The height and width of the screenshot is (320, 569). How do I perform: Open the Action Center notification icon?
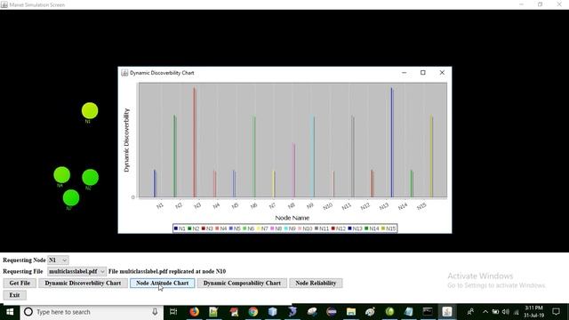[556, 312]
